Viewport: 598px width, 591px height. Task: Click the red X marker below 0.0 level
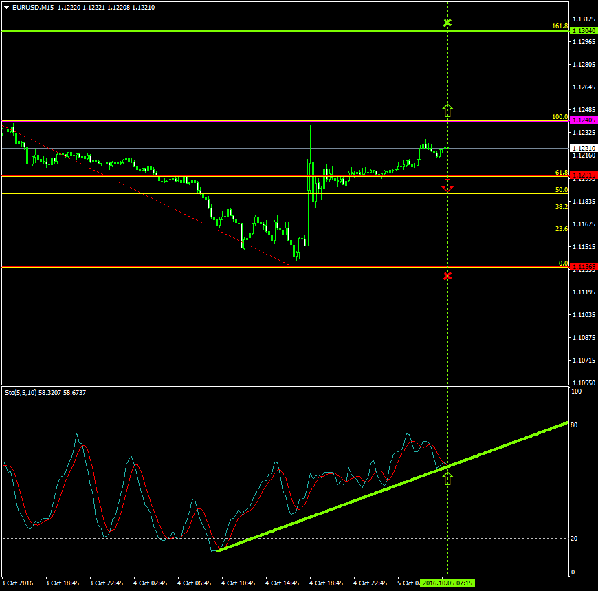click(x=447, y=276)
